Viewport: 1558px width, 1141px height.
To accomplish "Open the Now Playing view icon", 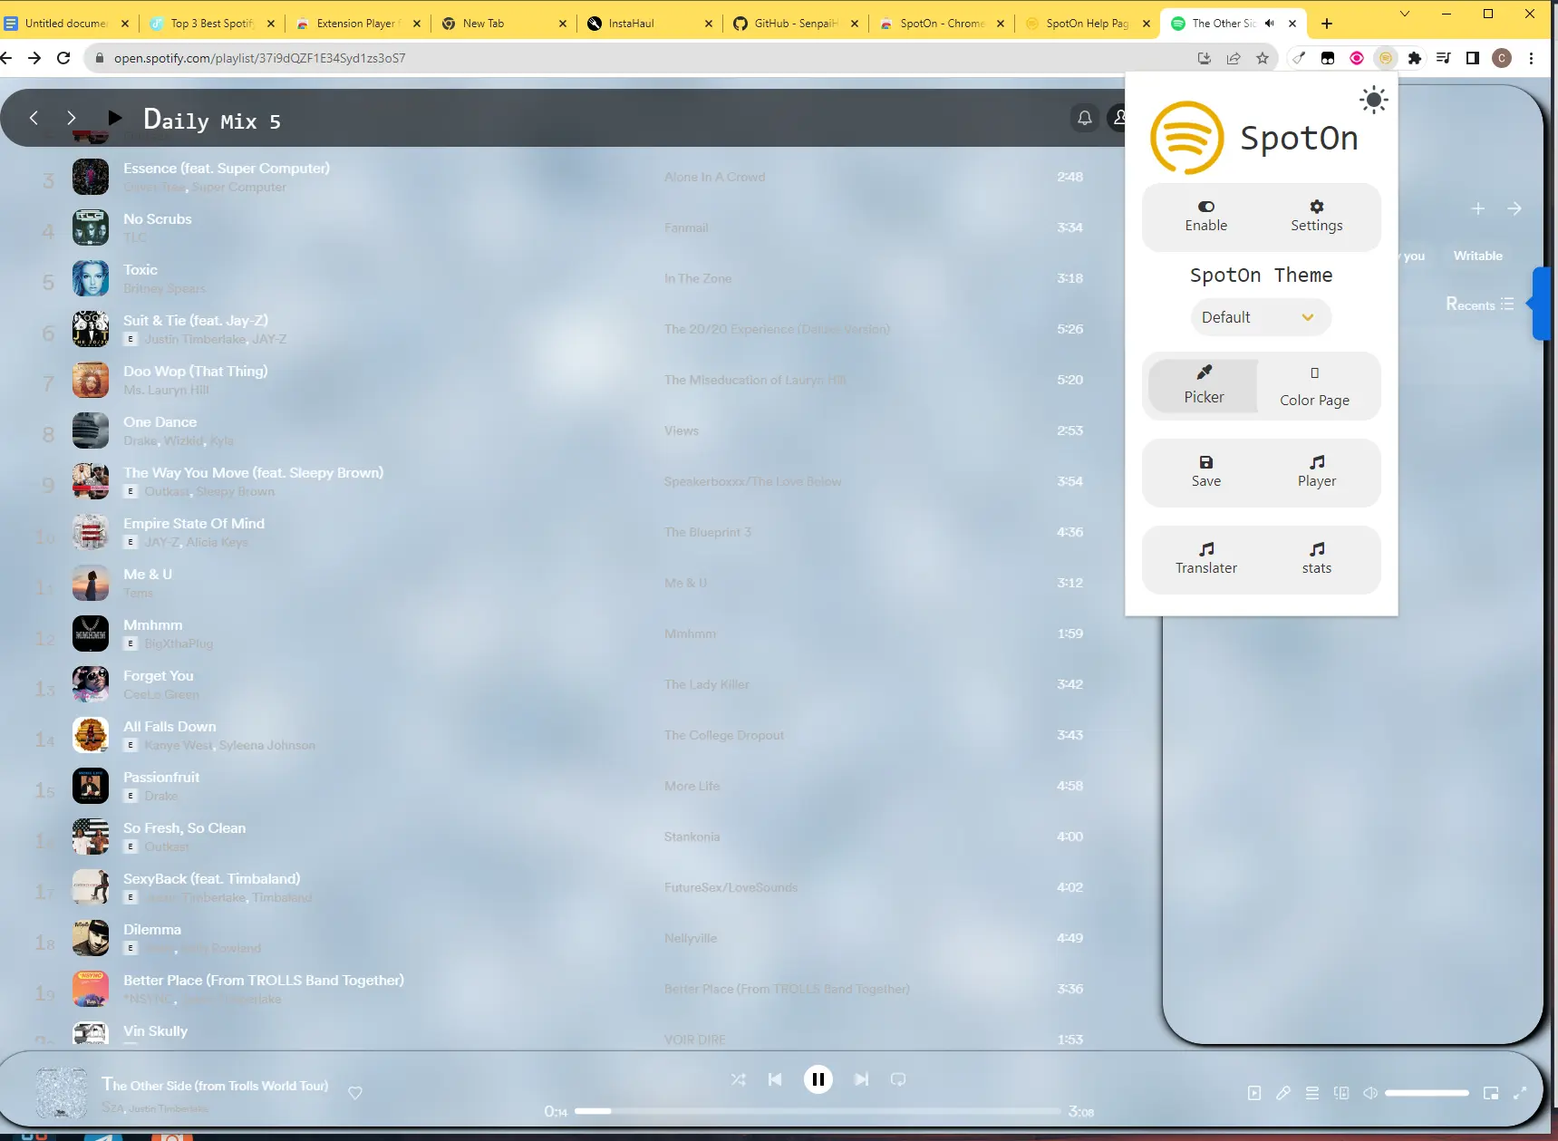I will 1254,1093.
